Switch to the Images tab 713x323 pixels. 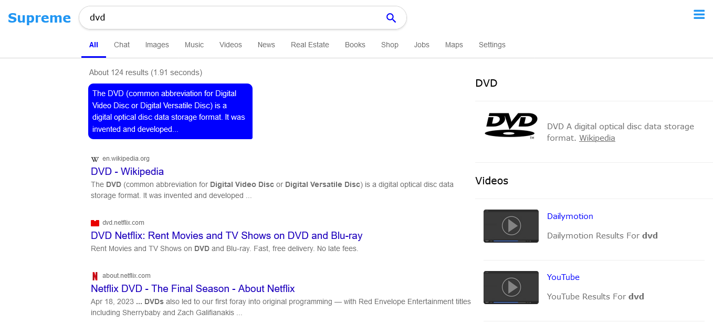pyautogui.click(x=157, y=45)
